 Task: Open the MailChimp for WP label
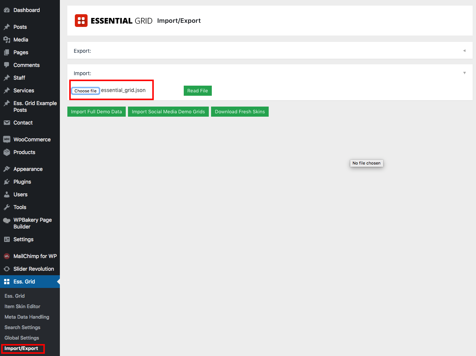click(x=35, y=256)
